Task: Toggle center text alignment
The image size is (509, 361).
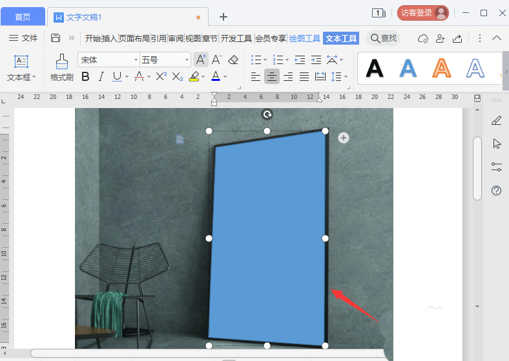Action: [x=272, y=77]
